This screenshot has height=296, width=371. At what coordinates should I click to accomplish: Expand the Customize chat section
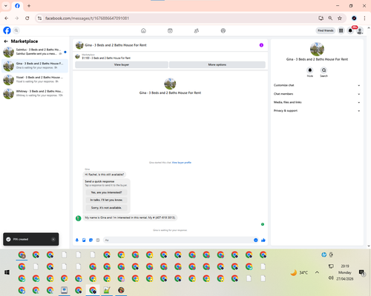(317, 85)
